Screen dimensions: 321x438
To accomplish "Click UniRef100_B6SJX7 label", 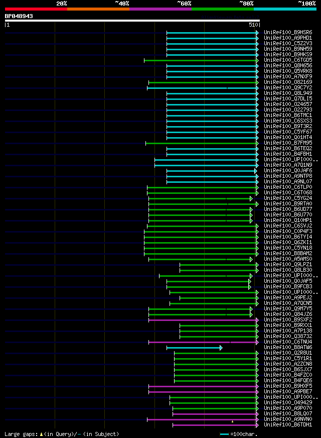I will pyautogui.click(x=288, y=370).
